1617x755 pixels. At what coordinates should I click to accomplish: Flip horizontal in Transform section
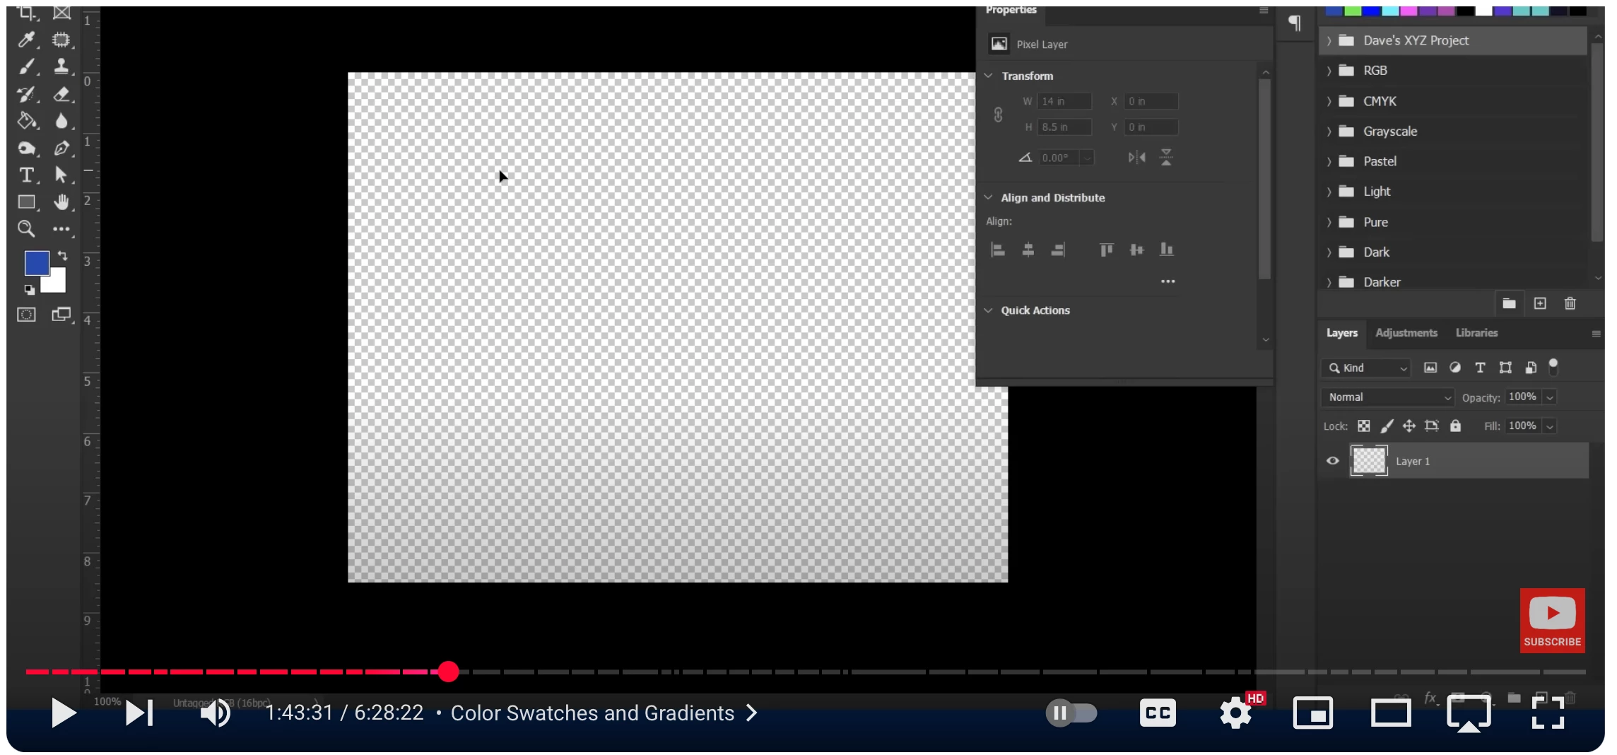coord(1137,158)
